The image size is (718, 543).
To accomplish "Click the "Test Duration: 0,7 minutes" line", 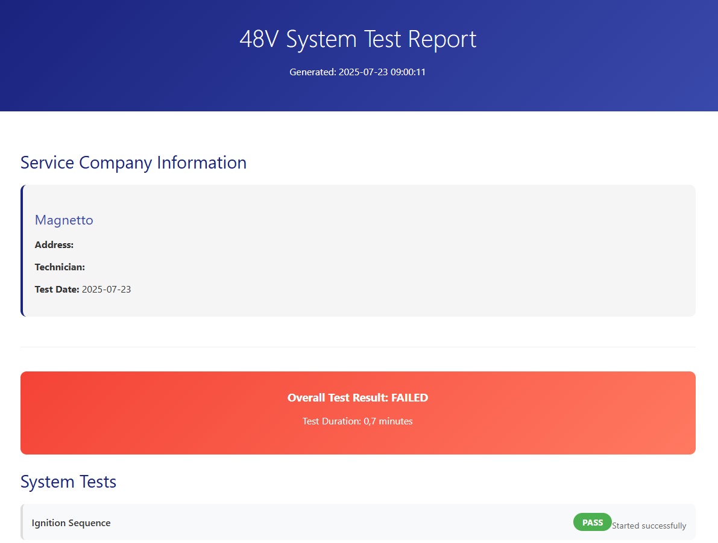I will click(x=357, y=421).
